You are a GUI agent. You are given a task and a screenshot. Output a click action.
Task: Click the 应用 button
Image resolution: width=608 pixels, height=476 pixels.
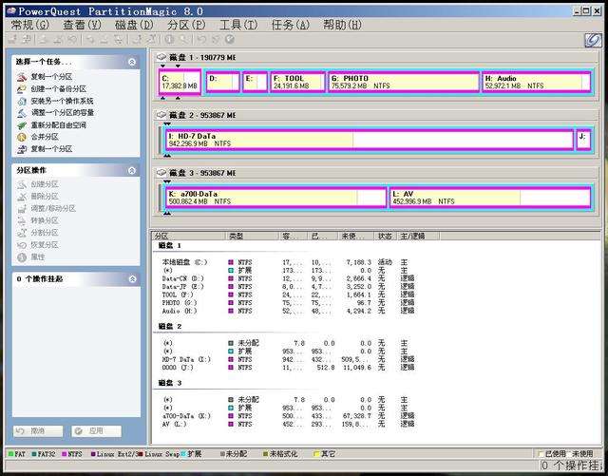point(96,431)
